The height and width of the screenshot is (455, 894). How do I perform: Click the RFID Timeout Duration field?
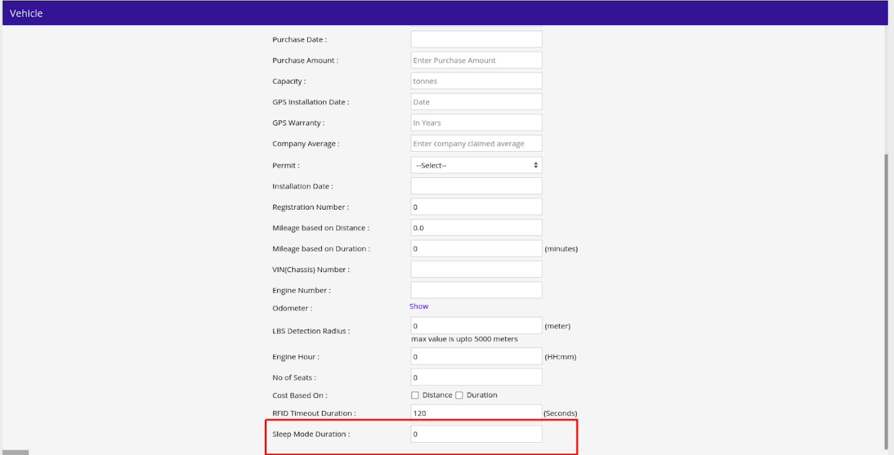point(476,413)
